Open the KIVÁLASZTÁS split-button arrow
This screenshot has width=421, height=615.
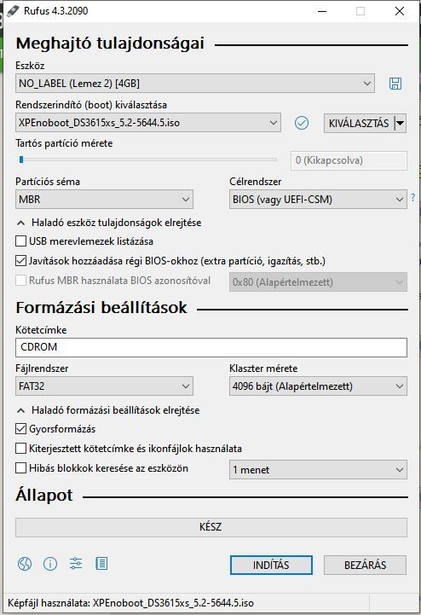coord(400,123)
